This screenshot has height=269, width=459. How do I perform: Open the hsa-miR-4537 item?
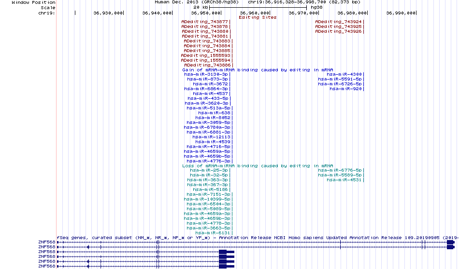tap(210, 94)
